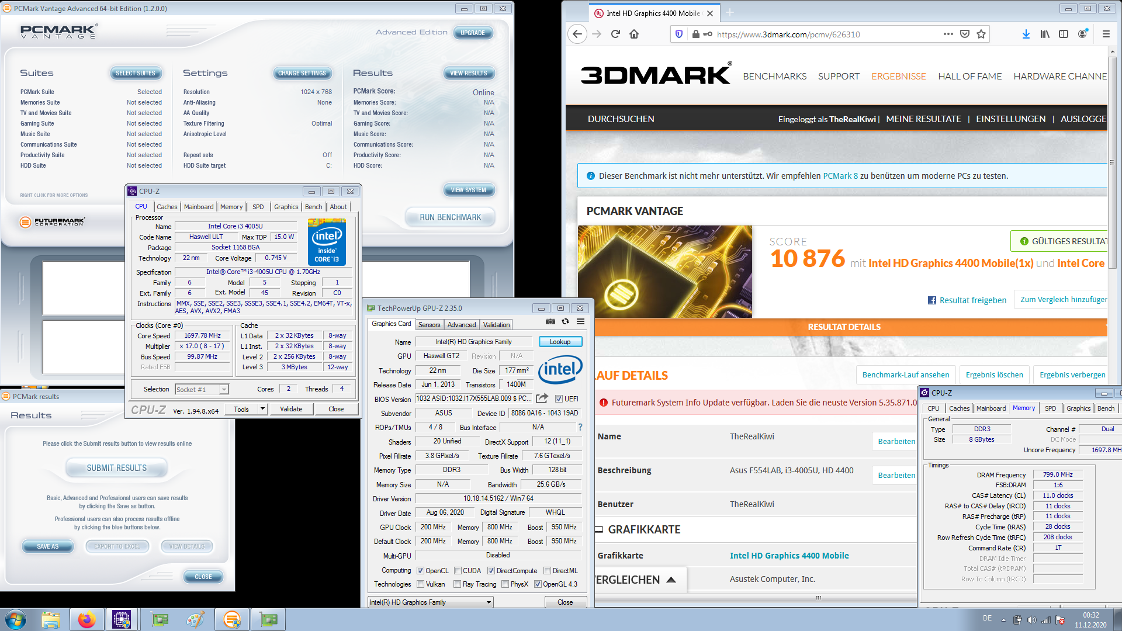Click Resultat freigeben Facebook link
Image resolution: width=1122 pixels, height=631 pixels.
click(x=967, y=300)
